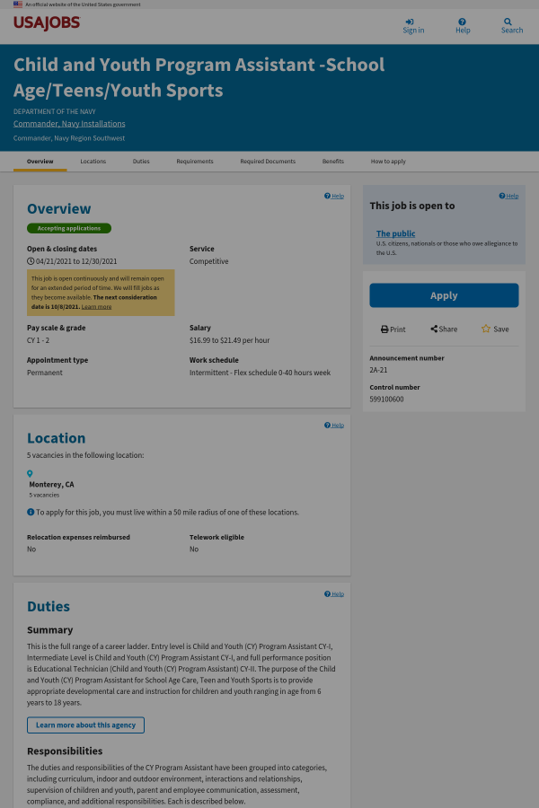The image size is (539, 808).
Task: Click the Permanent appointment type value
Action: coord(44,373)
